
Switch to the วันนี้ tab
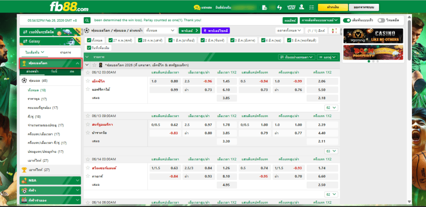tap(54, 72)
